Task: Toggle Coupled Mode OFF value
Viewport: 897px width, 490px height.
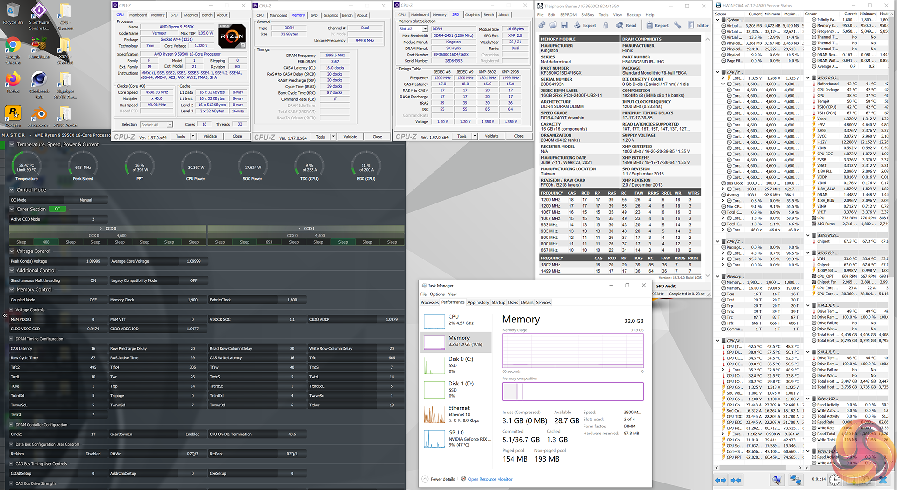Action: tap(93, 300)
